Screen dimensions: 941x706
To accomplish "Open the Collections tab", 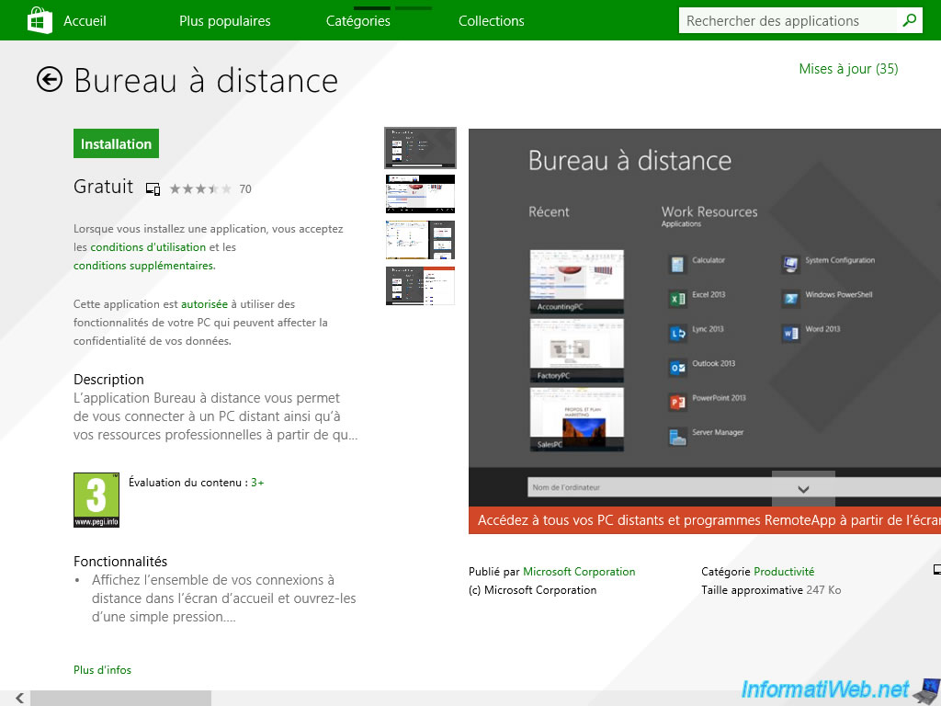I will (x=492, y=21).
